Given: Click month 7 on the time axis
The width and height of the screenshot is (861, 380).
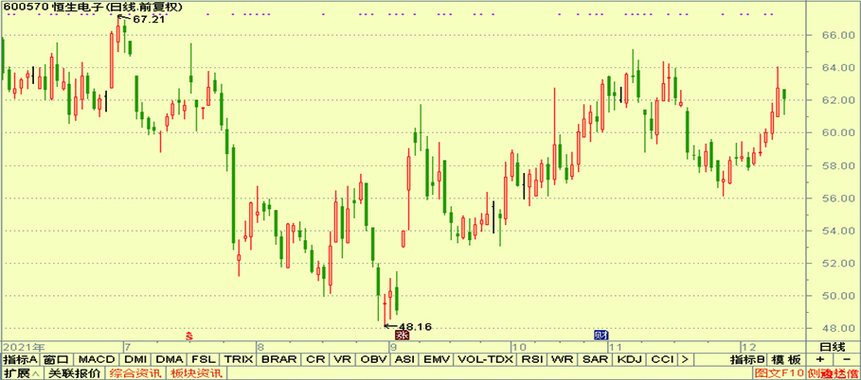Looking at the screenshot, I should pyautogui.click(x=127, y=348).
